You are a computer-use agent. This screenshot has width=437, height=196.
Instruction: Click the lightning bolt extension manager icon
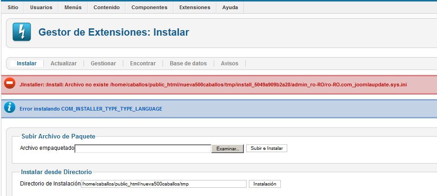pos(22,32)
